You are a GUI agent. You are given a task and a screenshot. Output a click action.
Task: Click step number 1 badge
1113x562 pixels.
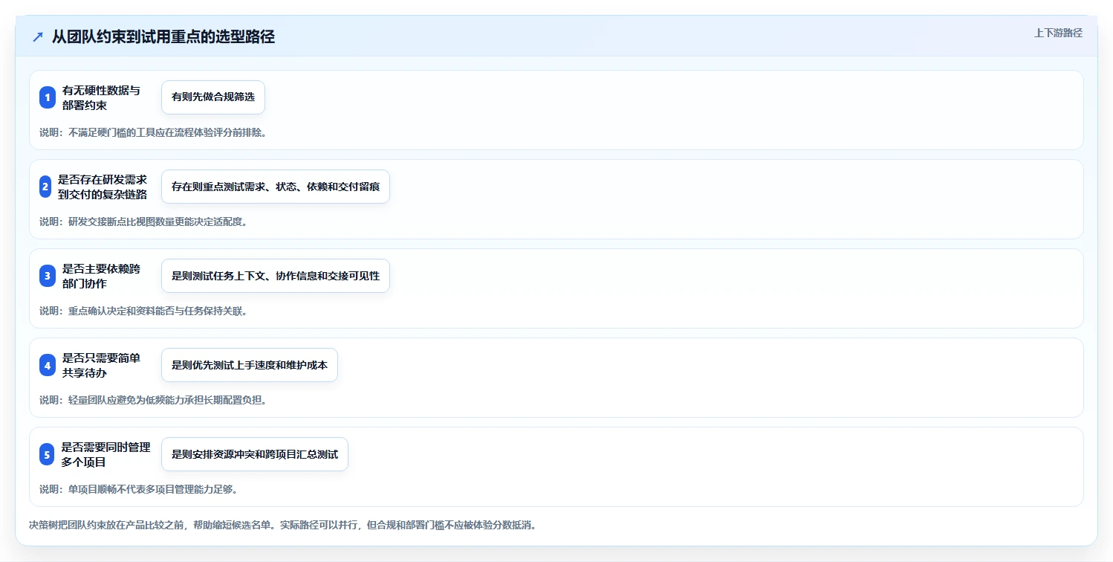48,97
